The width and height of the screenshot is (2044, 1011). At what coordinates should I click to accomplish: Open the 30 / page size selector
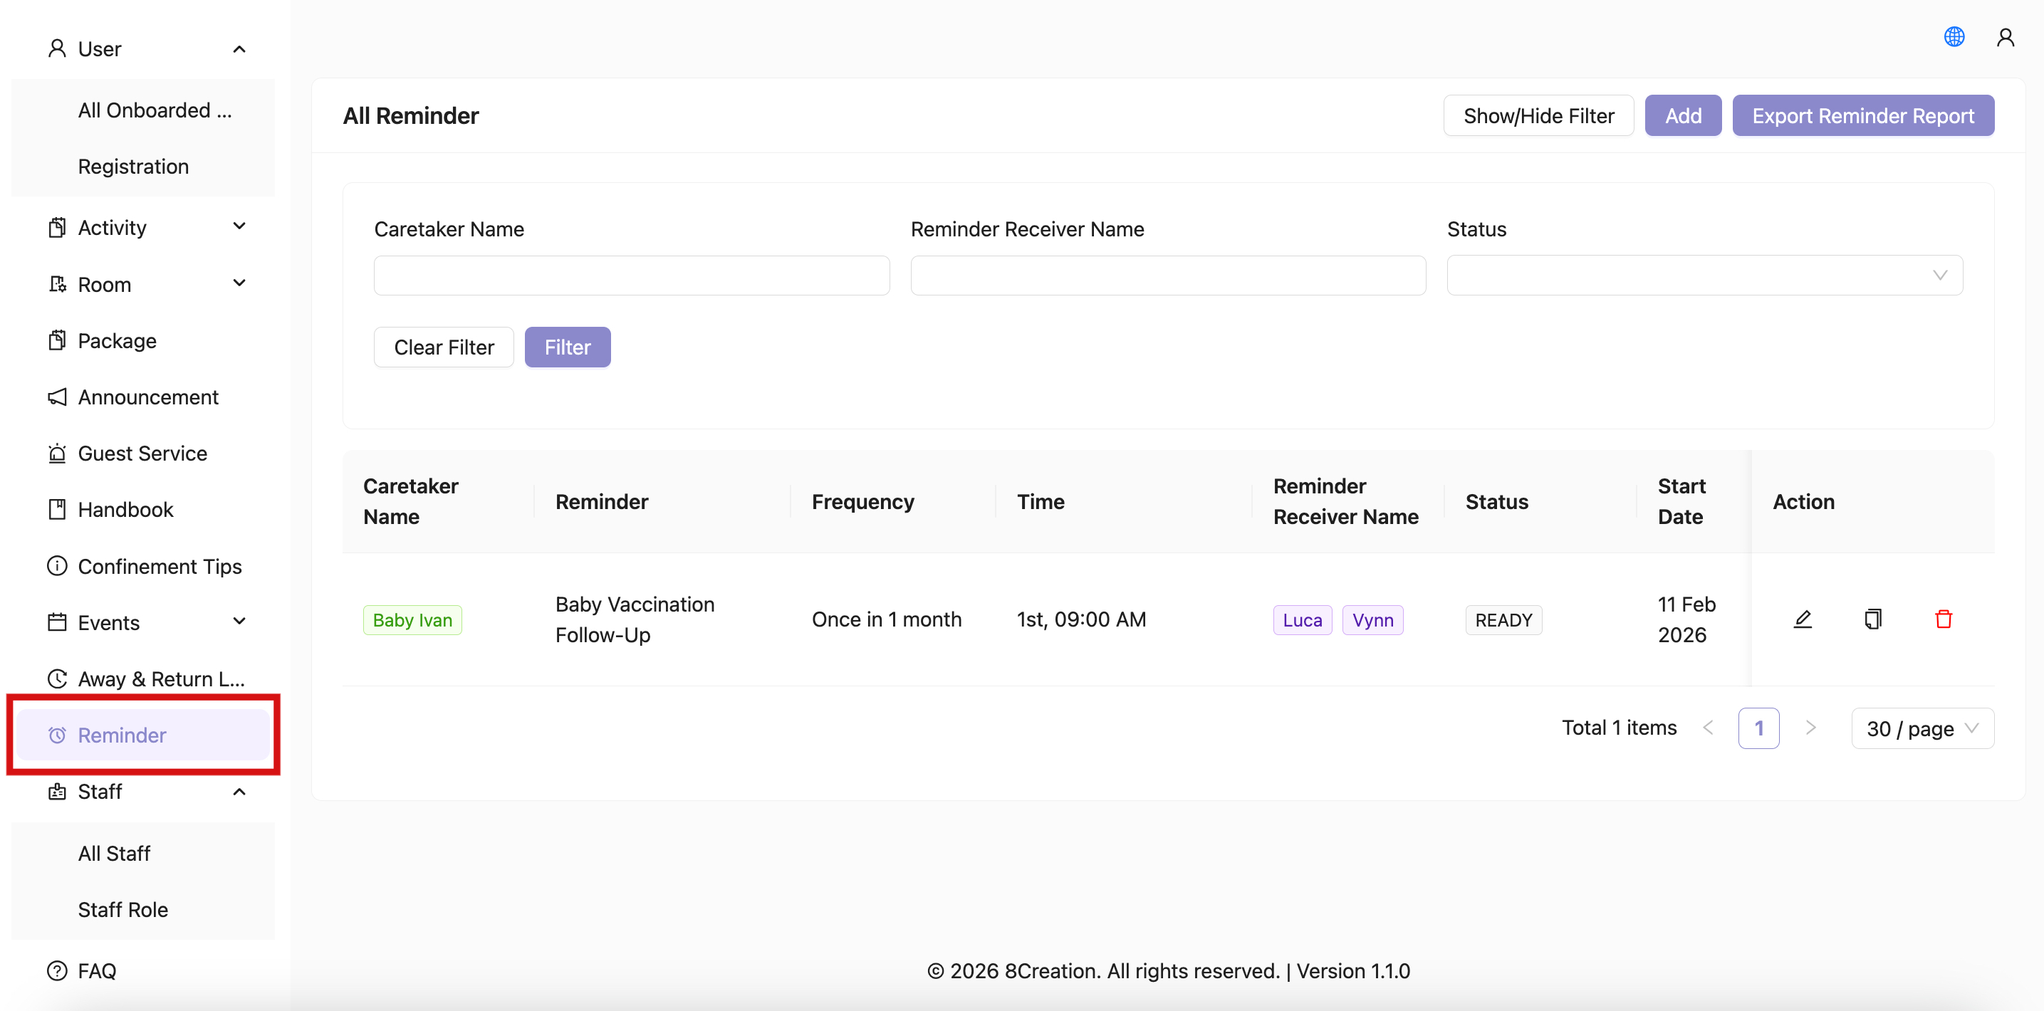click(x=1921, y=728)
